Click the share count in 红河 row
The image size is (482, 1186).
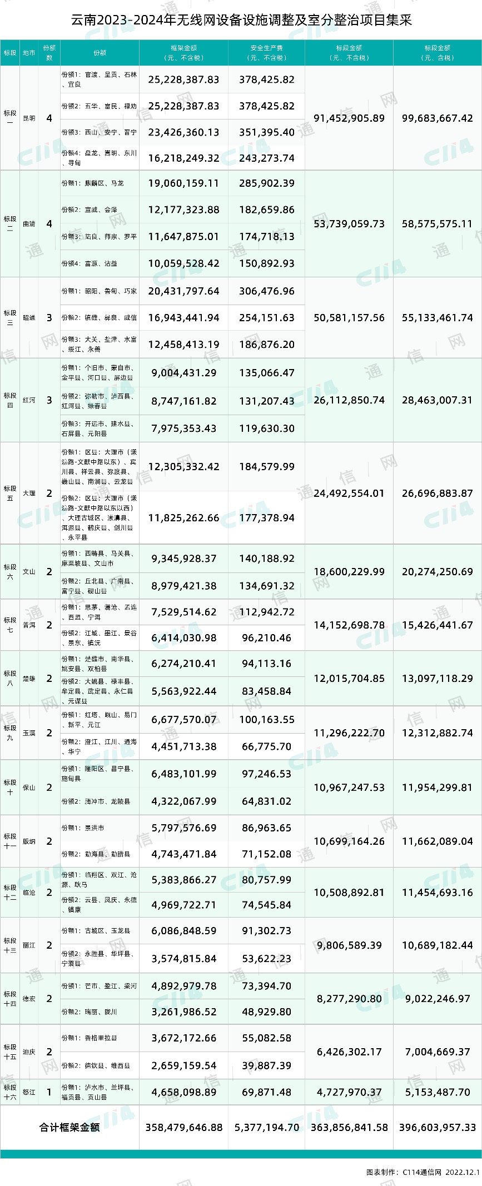point(49,400)
